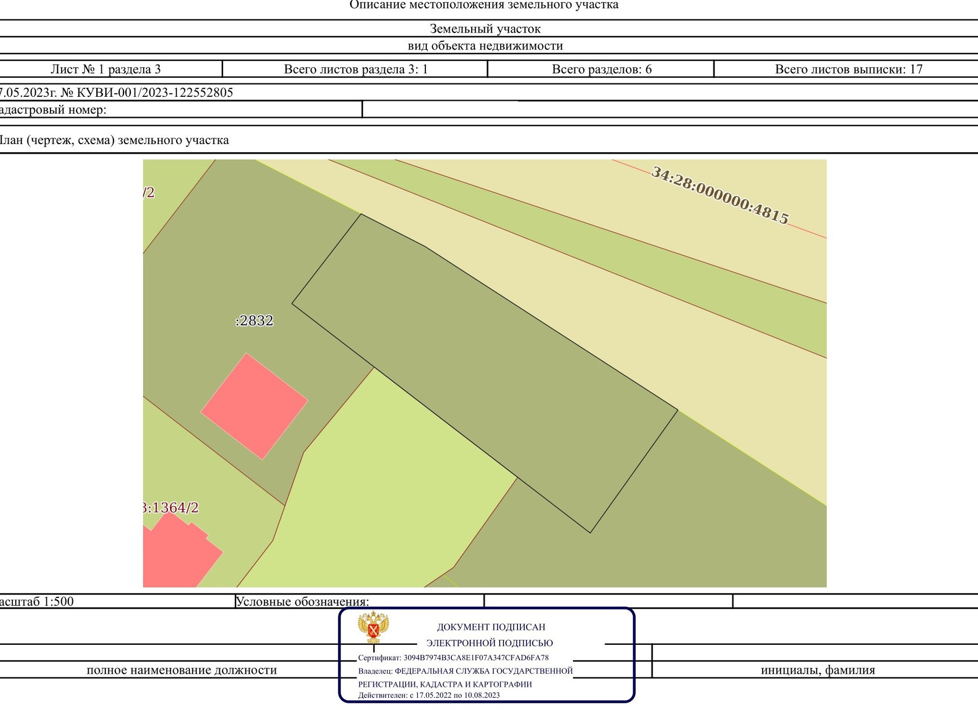Click the 'инициалы, фамилия' signature field

point(818,670)
